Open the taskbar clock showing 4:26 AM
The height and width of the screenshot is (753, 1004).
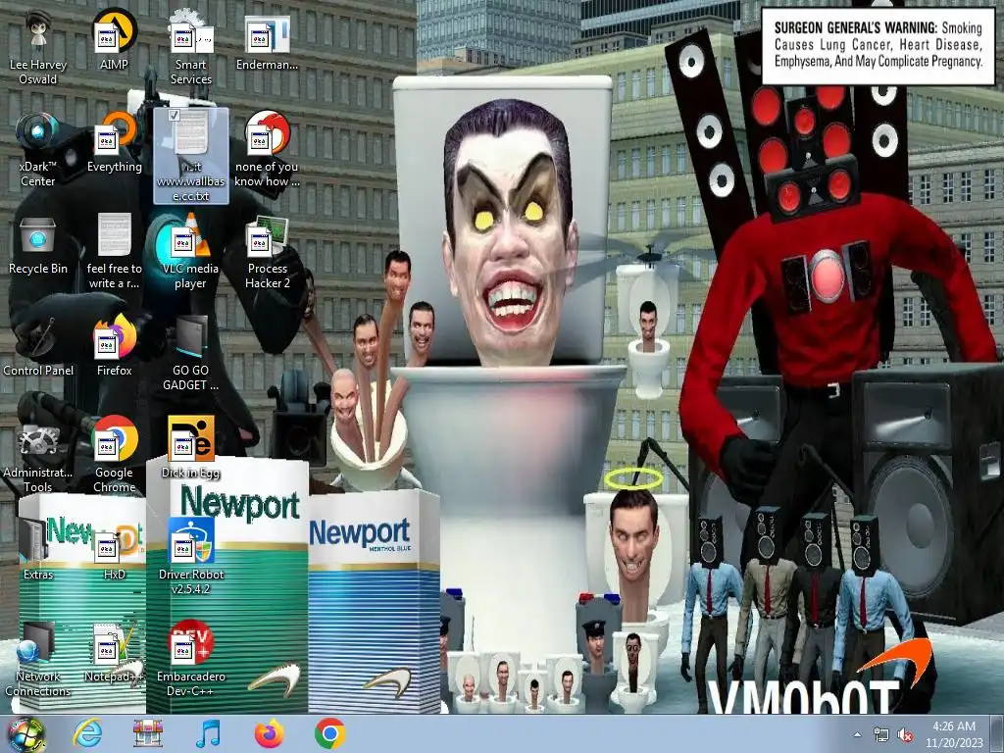[x=953, y=734]
